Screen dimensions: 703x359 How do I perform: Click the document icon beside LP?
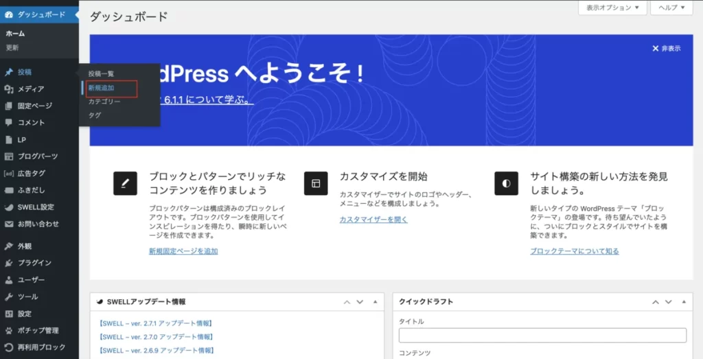pyautogui.click(x=8, y=140)
